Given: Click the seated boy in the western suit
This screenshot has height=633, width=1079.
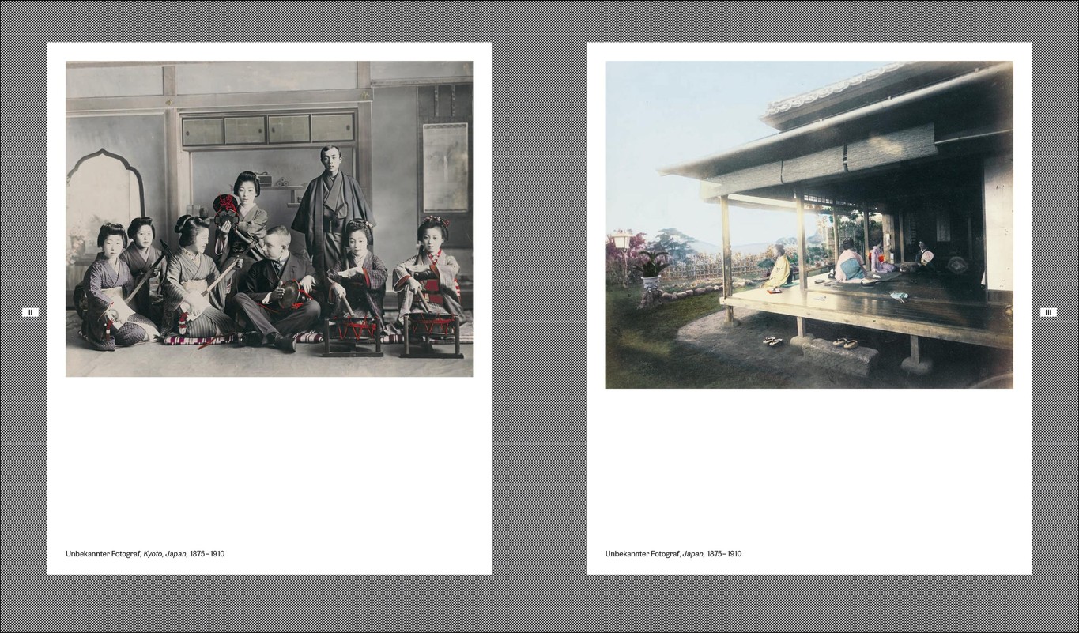Looking at the screenshot, I should pyautogui.click(x=276, y=284).
